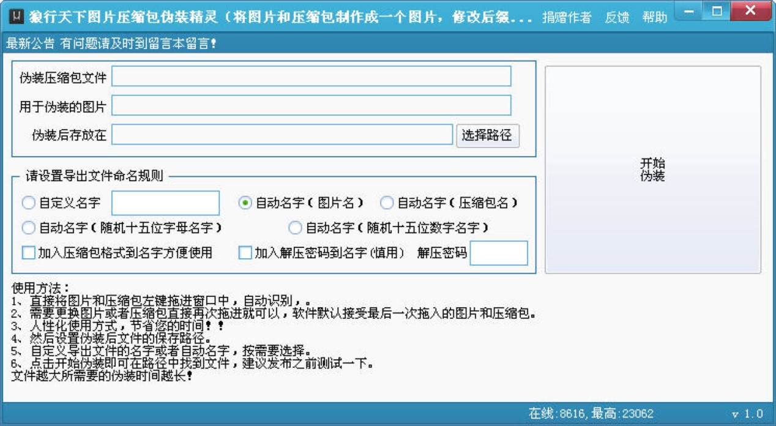Open the 反馈 menu

point(616,17)
